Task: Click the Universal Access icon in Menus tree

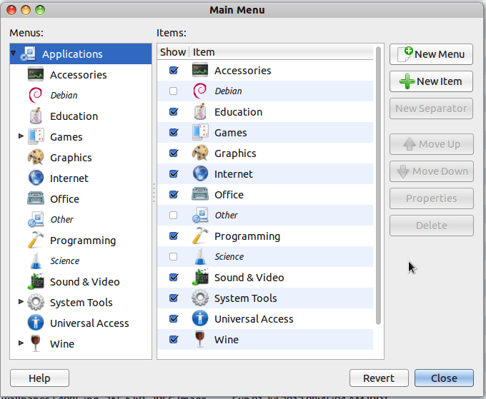Action: 36,323
